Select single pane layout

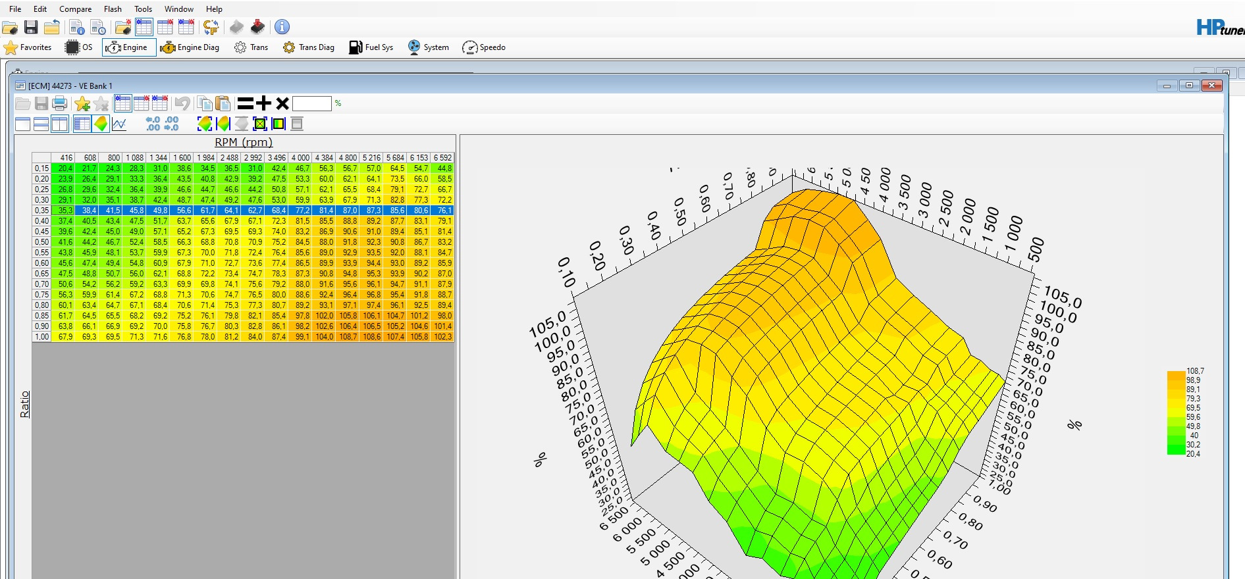pyautogui.click(x=22, y=124)
